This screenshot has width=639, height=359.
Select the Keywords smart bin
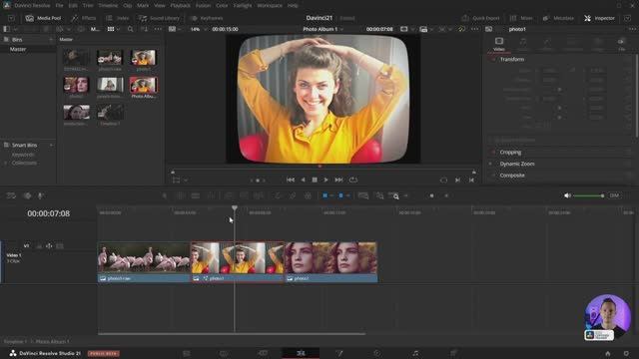point(23,155)
